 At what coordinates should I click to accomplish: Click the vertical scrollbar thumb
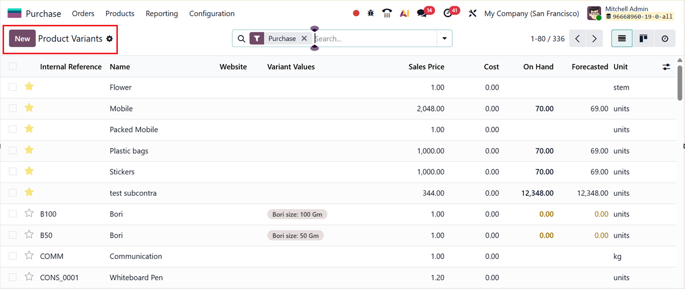tap(680, 84)
